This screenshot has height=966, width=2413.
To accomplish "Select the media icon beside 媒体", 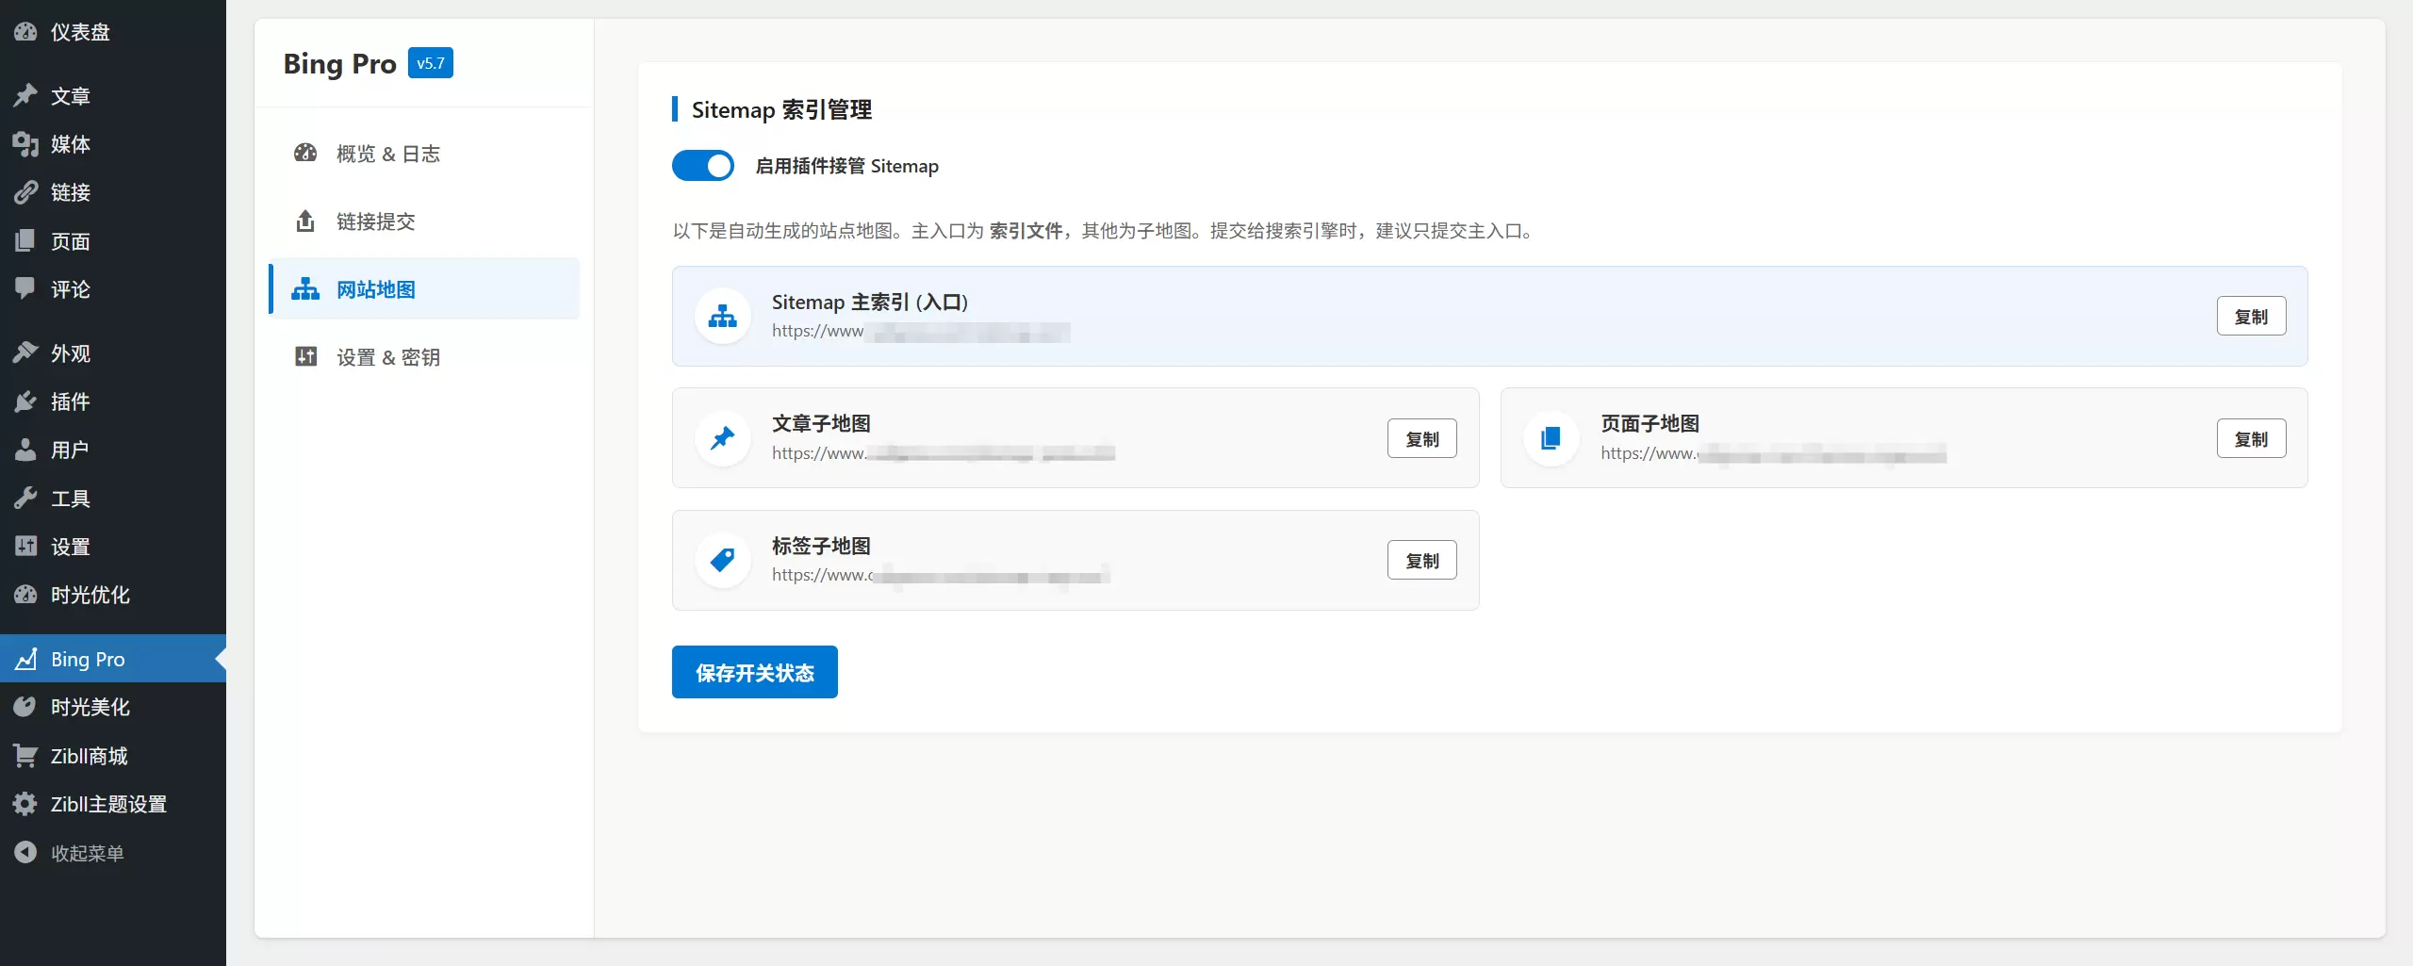I will point(25,144).
